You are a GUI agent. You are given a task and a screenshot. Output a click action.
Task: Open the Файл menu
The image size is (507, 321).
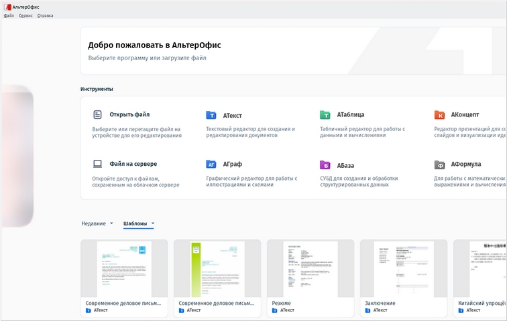click(9, 15)
